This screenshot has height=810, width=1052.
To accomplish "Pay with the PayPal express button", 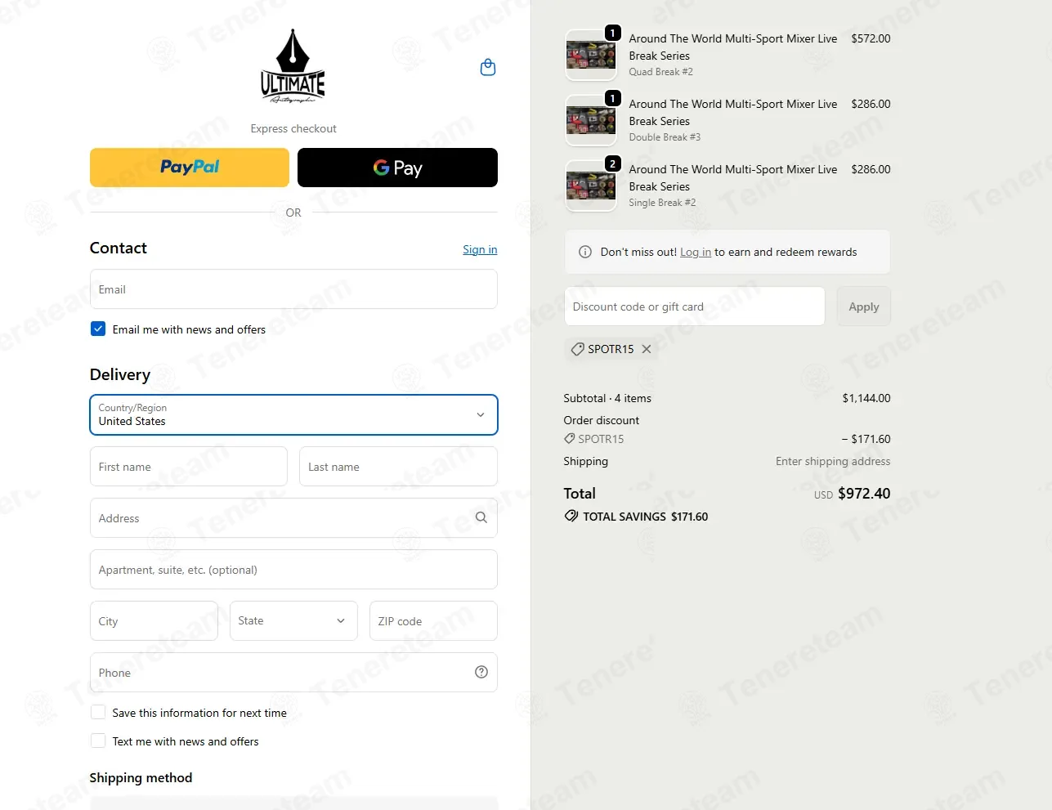I will click(x=190, y=168).
